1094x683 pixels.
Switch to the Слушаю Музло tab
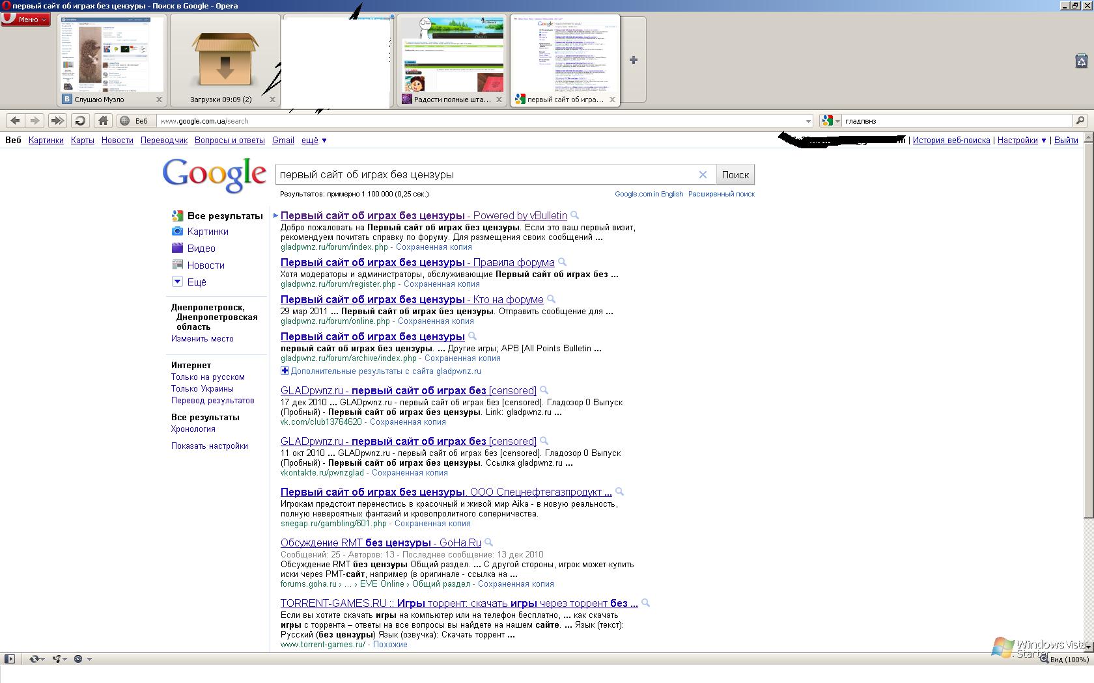(112, 60)
